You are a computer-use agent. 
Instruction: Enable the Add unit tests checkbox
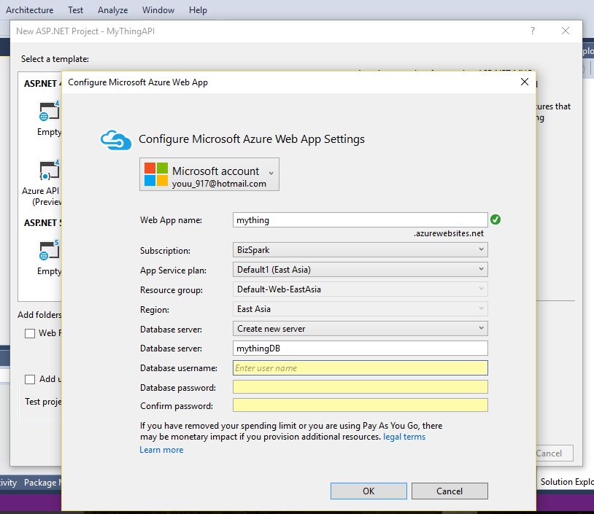pyautogui.click(x=30, y=379)
